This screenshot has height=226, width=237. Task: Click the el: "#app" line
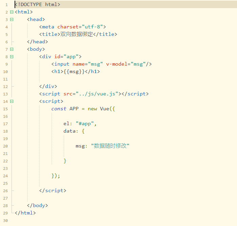(x=80, y=124)
